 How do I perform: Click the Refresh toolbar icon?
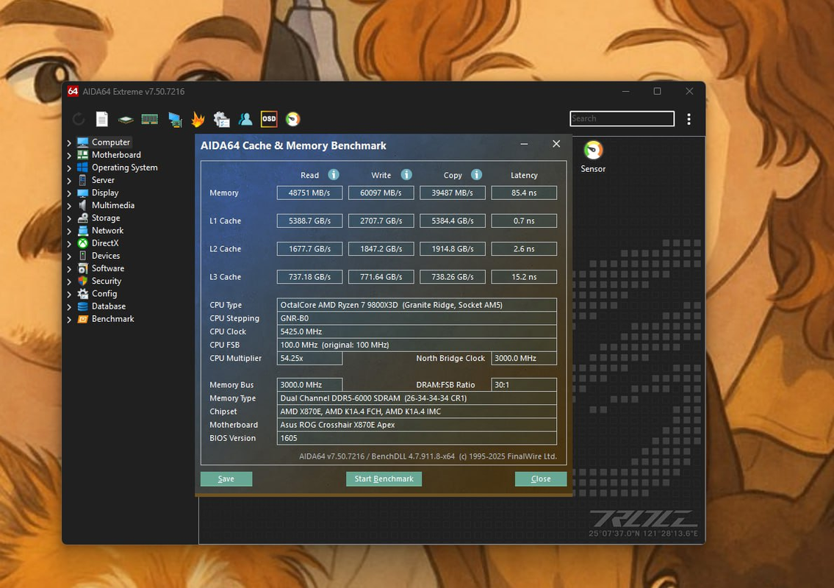pyautogui.click(x=79, y=119)
